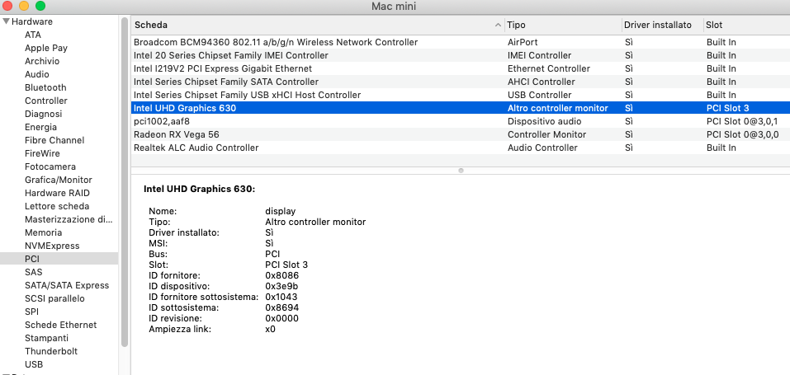Minimize the Mac mini window
790x375 pixels.
24,6
